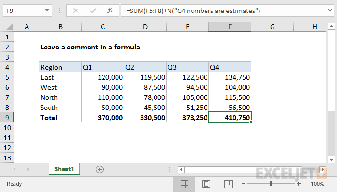Screen dimensions: 337x192
Task: Zoom in with the plus button
Action: point(299,184)
